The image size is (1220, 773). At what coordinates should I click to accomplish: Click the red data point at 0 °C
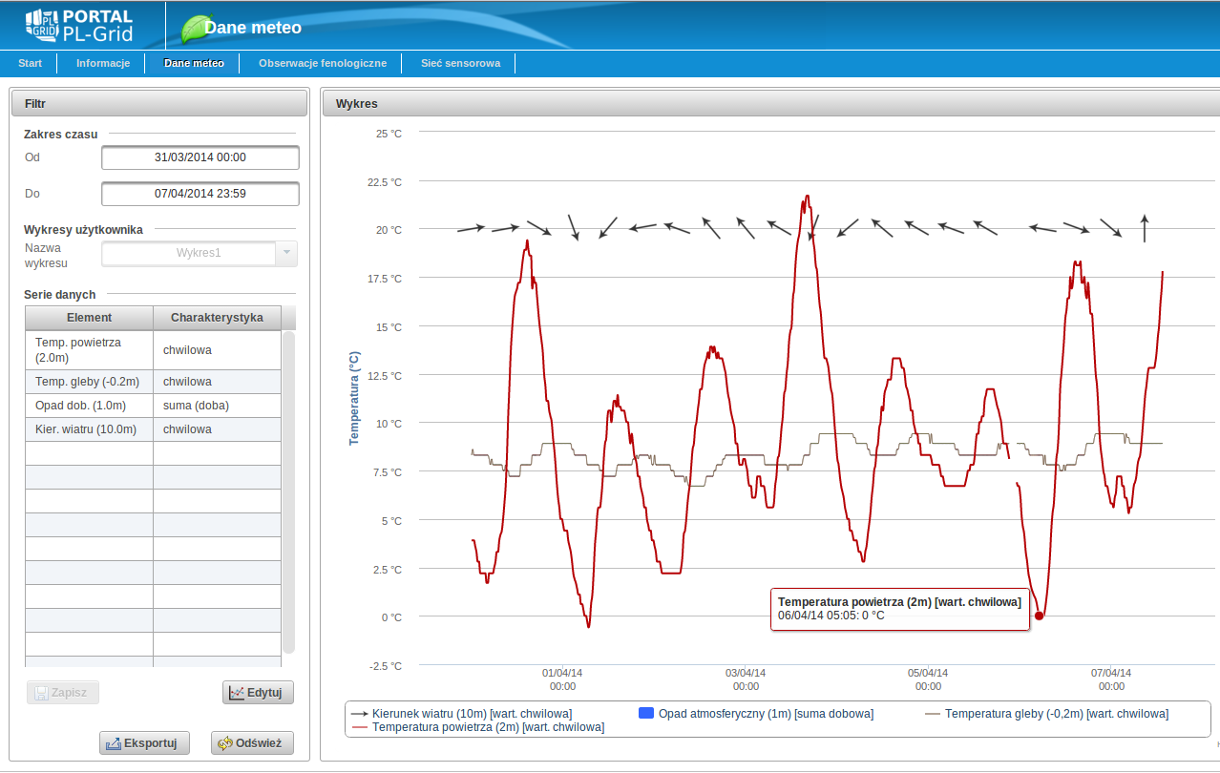[1039, 616]
